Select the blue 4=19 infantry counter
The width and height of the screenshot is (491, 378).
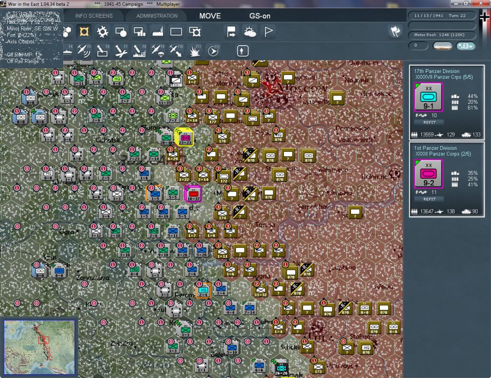click(x=163, y=212)
